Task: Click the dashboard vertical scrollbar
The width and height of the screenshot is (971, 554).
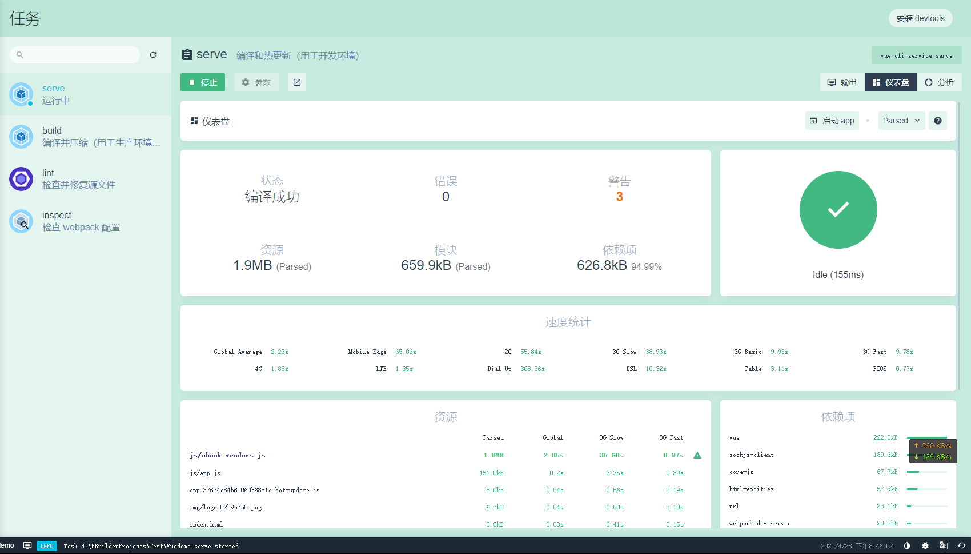Action: 959,246
